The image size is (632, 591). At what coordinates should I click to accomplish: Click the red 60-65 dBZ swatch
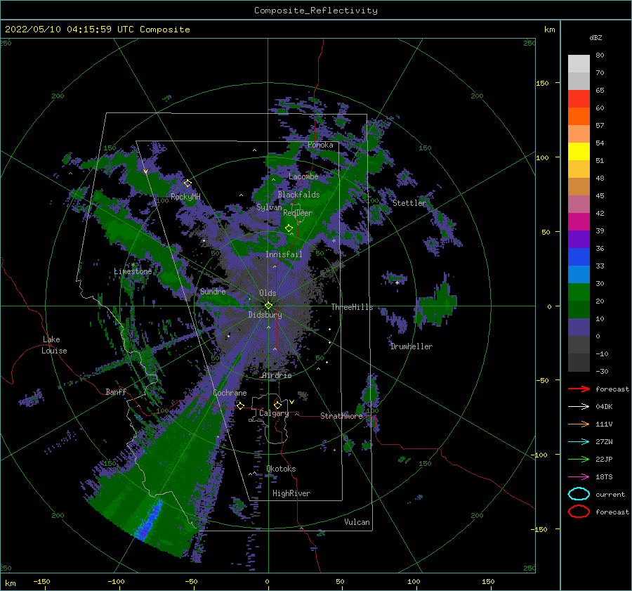(579, 99)
